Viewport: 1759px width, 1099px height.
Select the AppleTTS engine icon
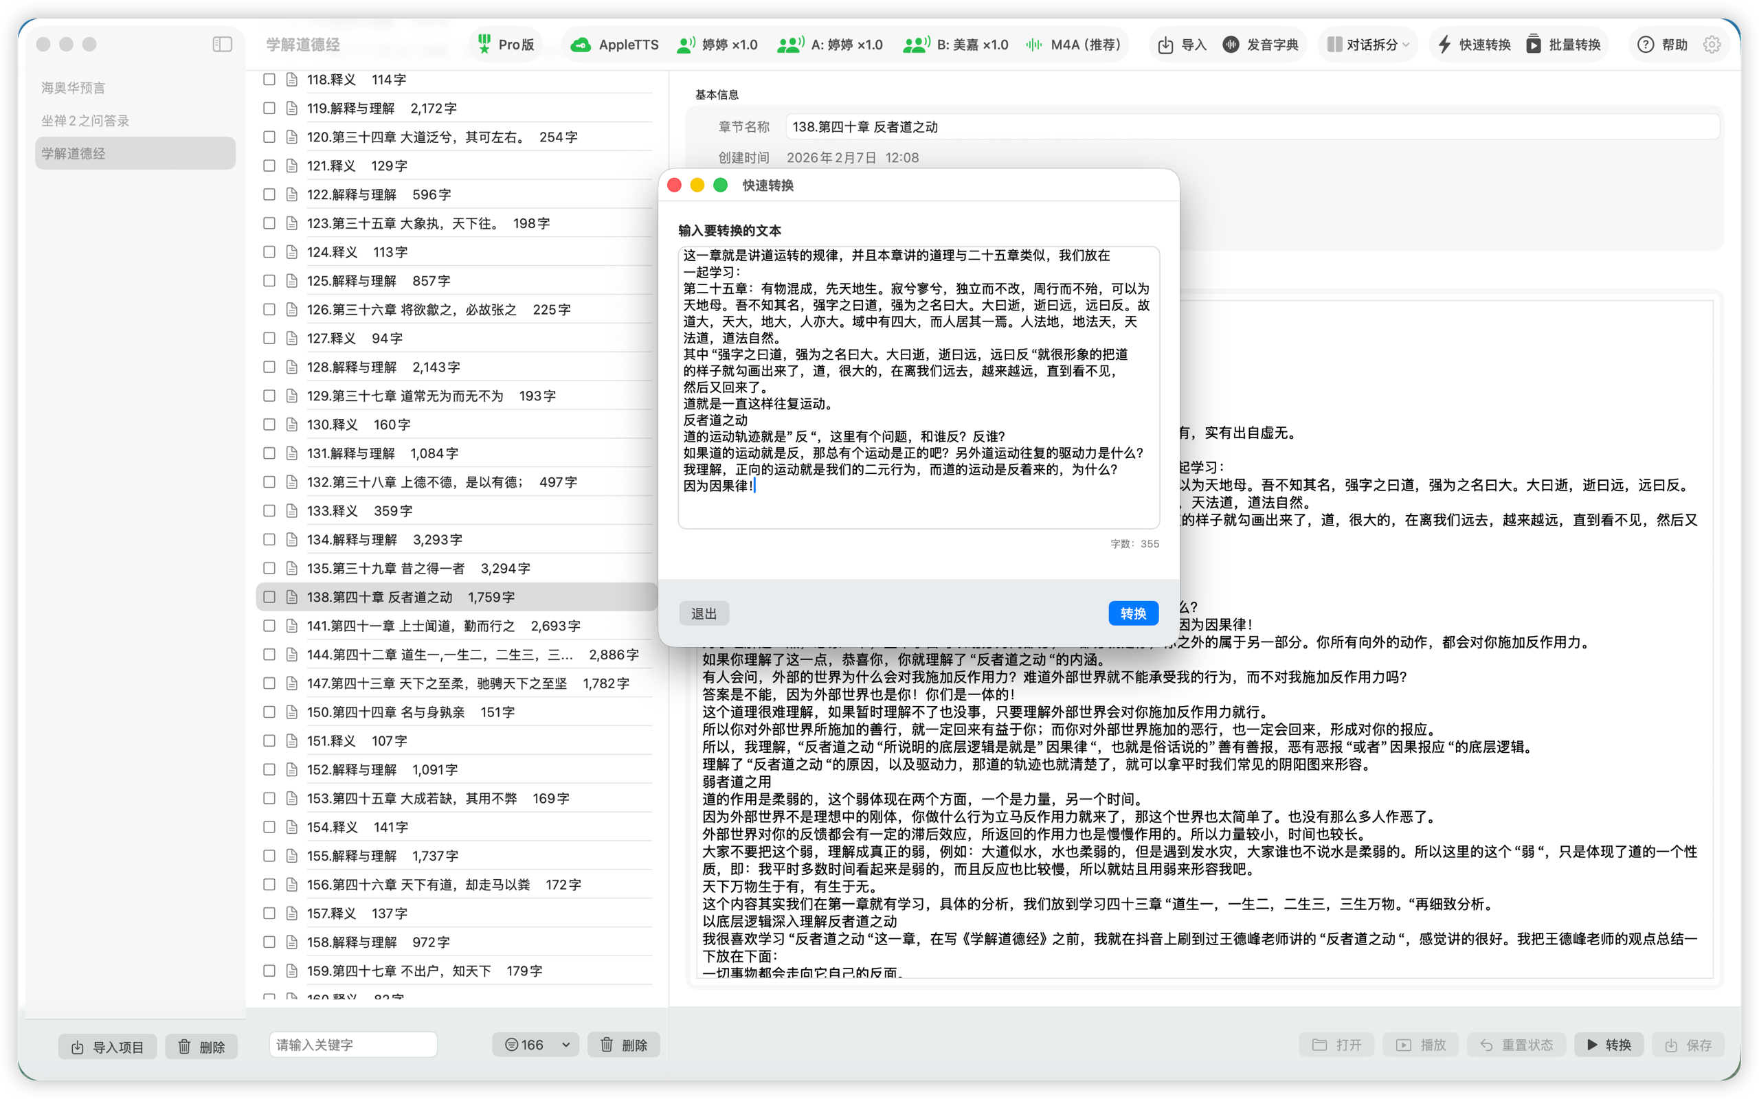tap(580, 45)
